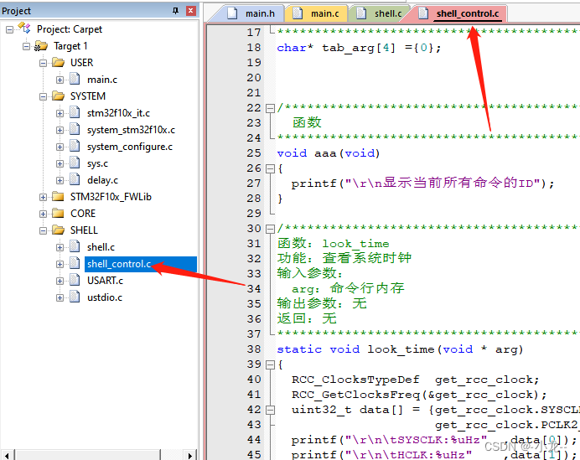Screen dimensions: 580x460
Task: Select system_configure.c in project tree
Action: pyautogui.click(x=130, y=147)
